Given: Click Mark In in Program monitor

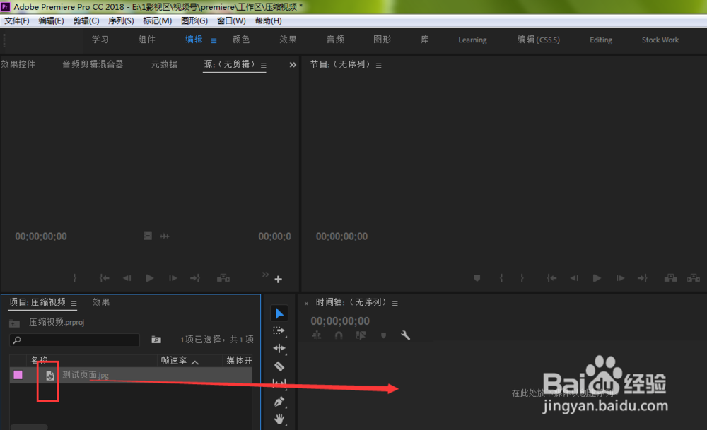Looking at the screenshot, I should tap(501, 278).
